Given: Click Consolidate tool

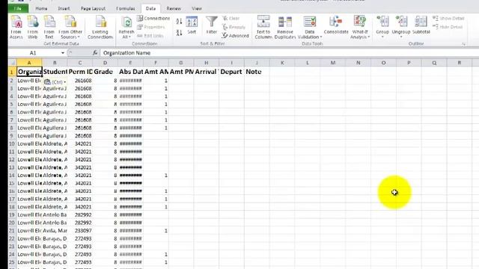Looking at the screenshot, I should [336, 25].
